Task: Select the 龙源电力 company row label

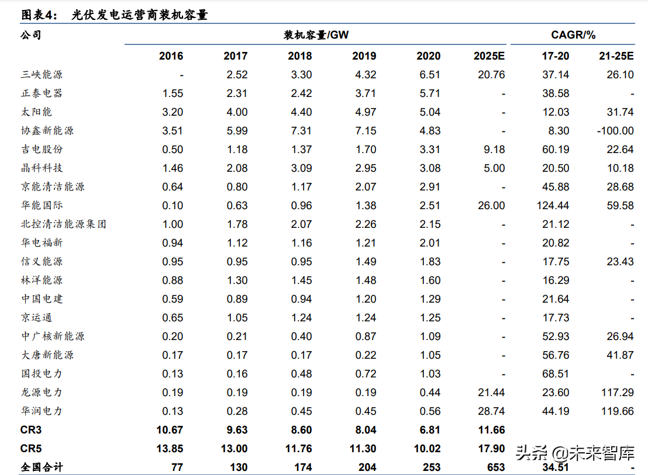Action: (x=40, y=393)
